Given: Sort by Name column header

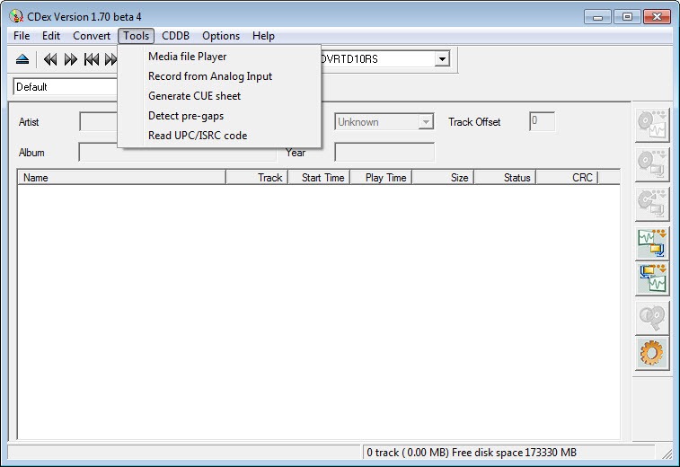Looking at the screenshot, I should tap(122, 178).
